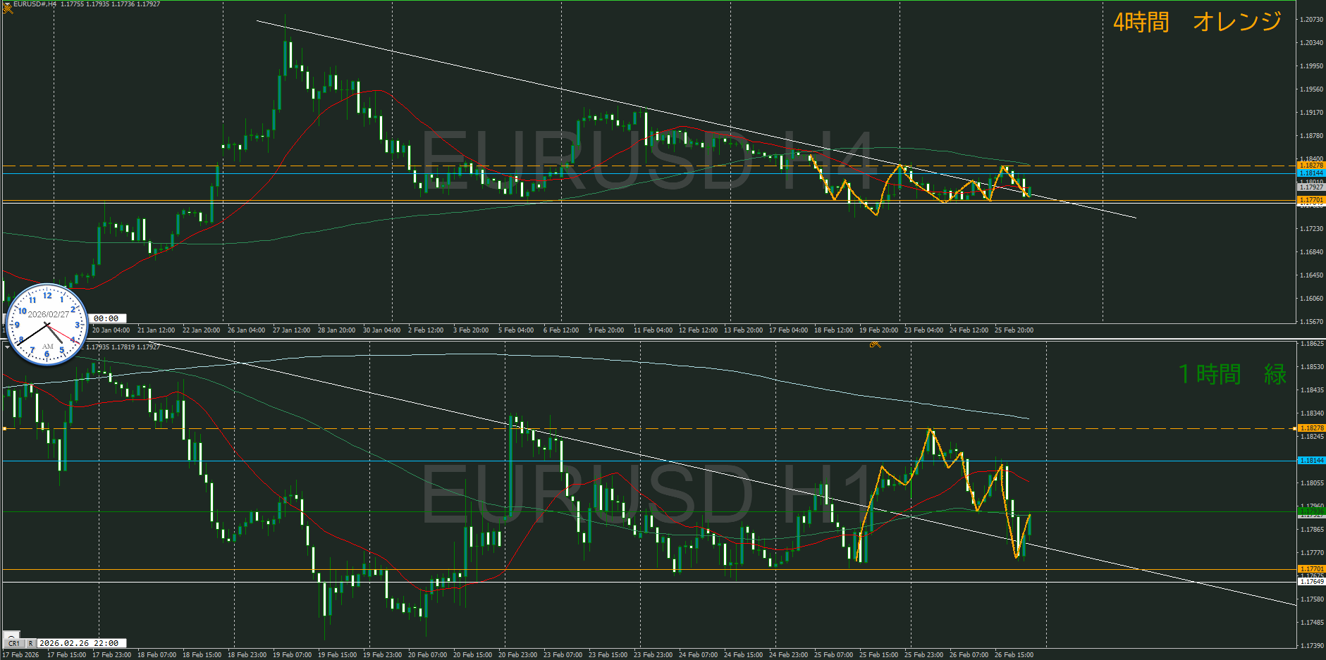The width and height of the screenshot is (1326, 660).
Task: Select the blue 1.18144 price label on the H4 chart
Action: point(1310,173)
